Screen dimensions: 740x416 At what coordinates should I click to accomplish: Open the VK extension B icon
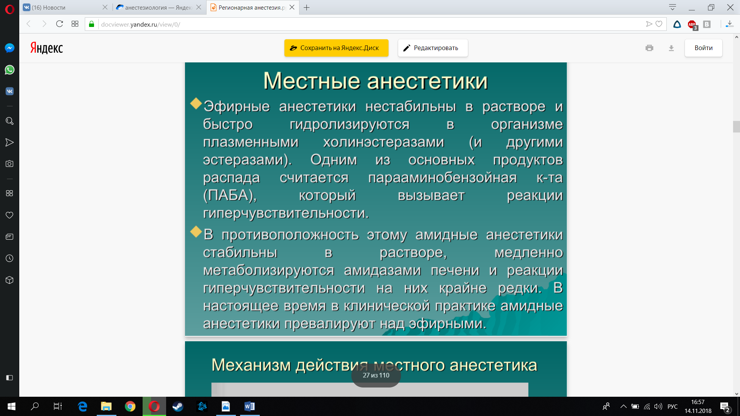pyautogui.click(x=707, y=24)
